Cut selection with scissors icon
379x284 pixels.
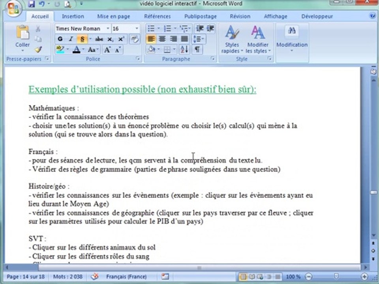38,29
